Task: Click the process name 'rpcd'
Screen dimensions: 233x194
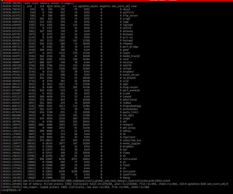Action: tap(126, 59)
